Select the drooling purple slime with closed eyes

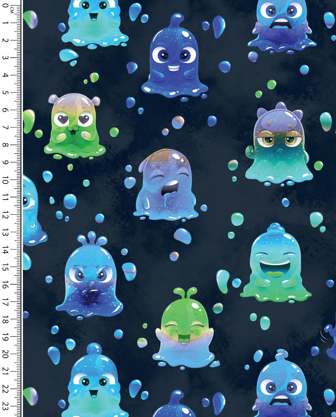(166, 186)
